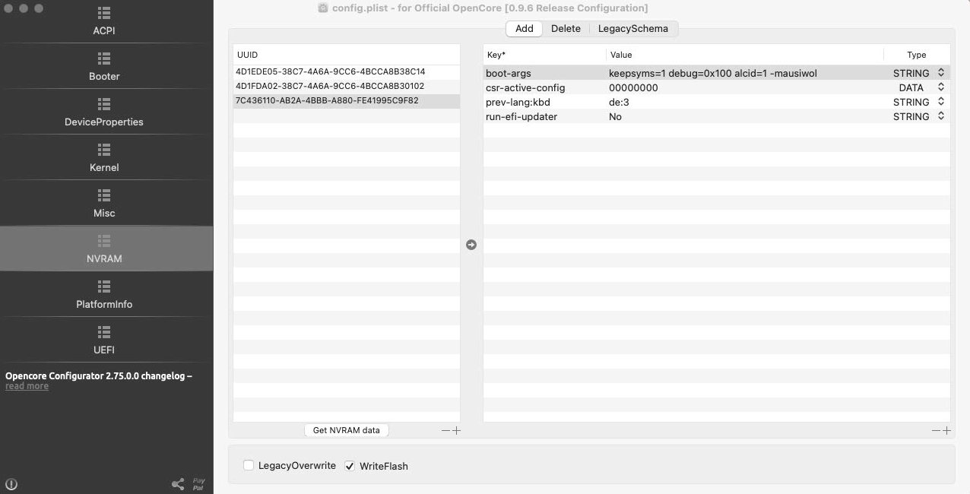Open the PlatformInfo section
Viewport: 970px width, 494px height.
pos(104,295)
